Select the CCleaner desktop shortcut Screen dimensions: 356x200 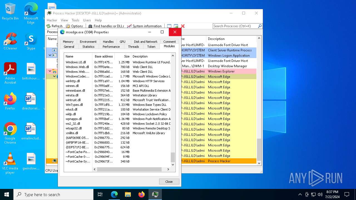click(10, 41)
